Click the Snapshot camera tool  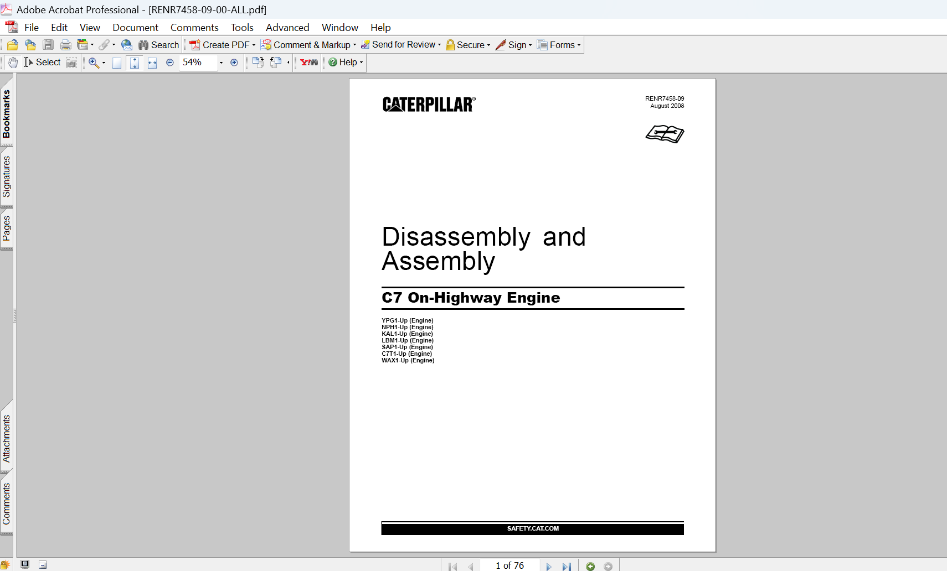click(71, 63)
